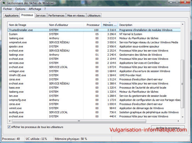Sort by Processeur column header
Screen dimensions: 192x143
(x=93, y=25)
